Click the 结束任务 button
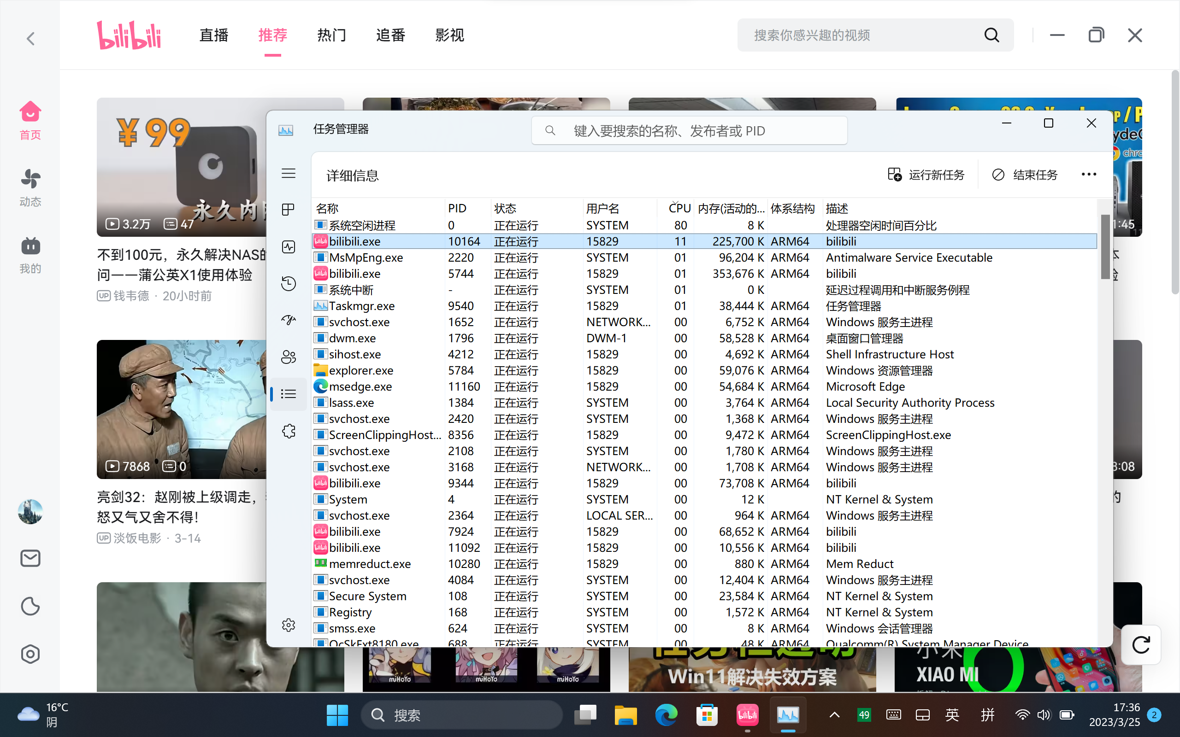Viewport: 1180px width, 737px height. [1025, 175]
